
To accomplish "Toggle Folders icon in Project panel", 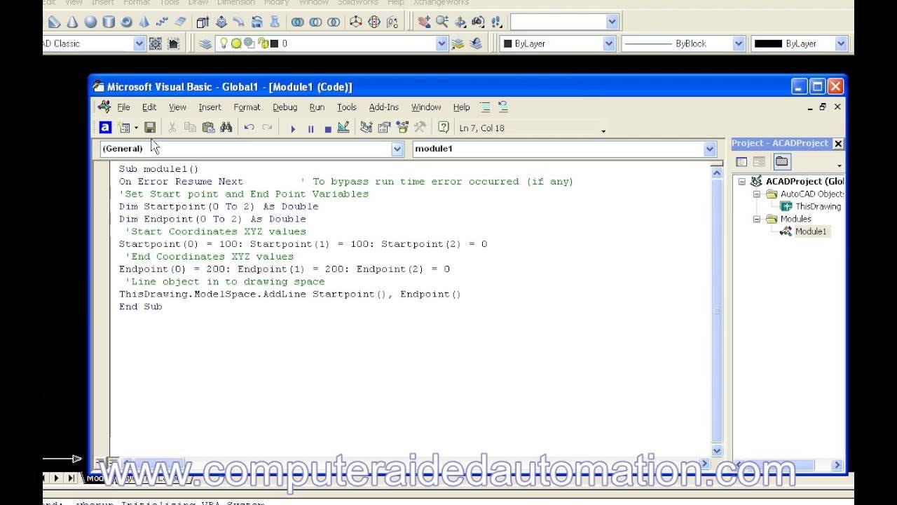I will click(781, 162).
